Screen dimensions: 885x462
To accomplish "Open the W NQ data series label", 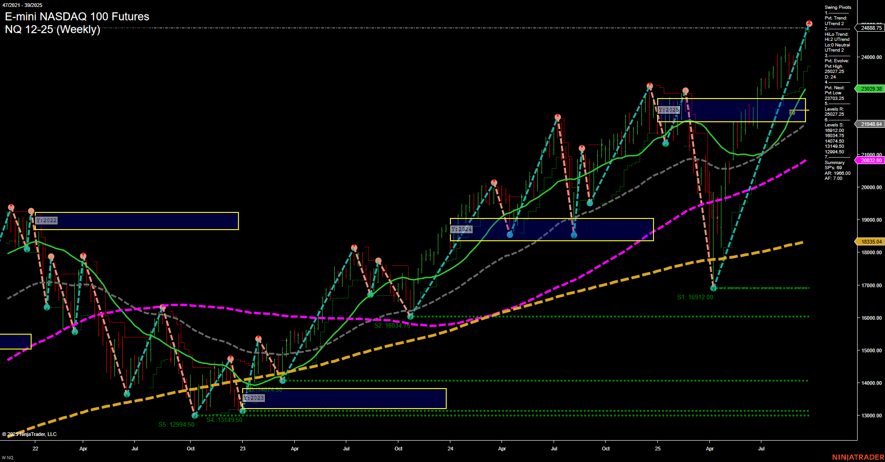I will 7,457.
